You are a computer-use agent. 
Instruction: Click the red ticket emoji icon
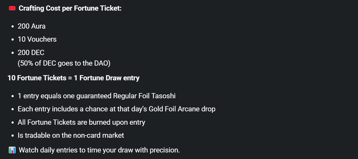coord(12,8)
